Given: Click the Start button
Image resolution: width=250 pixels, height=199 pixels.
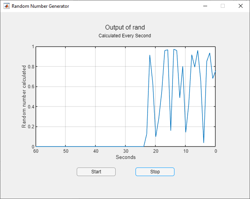Looking at the screenshot, I should [x=96, y=172].
